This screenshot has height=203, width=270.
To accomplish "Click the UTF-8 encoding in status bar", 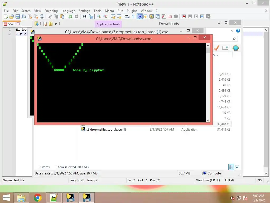I will (x=229, y=180).
